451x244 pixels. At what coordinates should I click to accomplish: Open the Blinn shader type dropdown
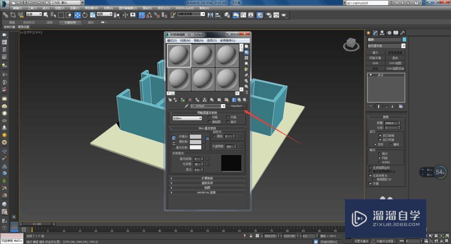point(187,118)
